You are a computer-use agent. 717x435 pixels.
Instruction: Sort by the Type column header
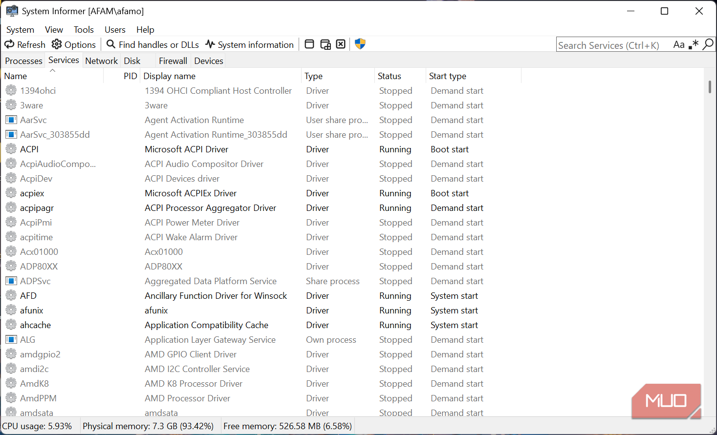[338, 76]
